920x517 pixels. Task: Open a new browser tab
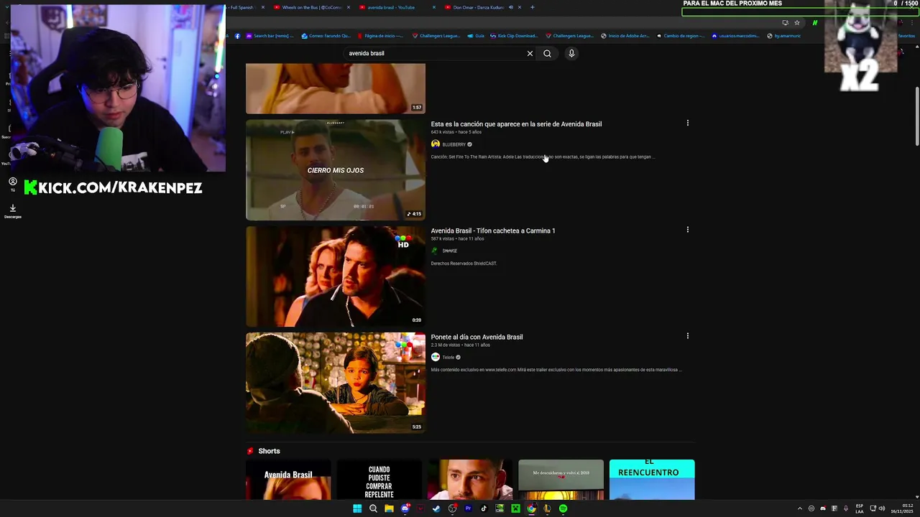pos(532,7)
